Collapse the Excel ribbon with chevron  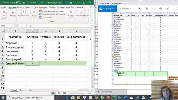(92, 22)
